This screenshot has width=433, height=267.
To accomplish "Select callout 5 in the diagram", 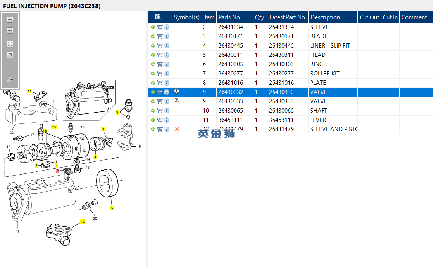I will point(46,132).
